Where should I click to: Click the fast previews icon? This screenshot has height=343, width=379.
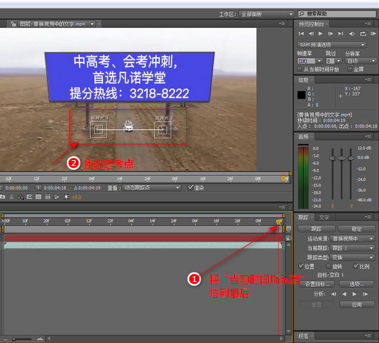(x=57, y=197)
